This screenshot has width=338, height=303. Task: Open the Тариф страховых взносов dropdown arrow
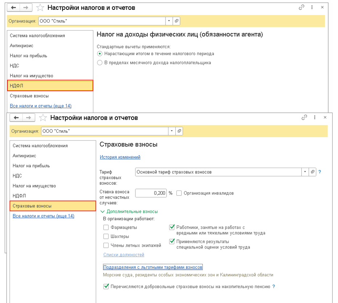305,172
